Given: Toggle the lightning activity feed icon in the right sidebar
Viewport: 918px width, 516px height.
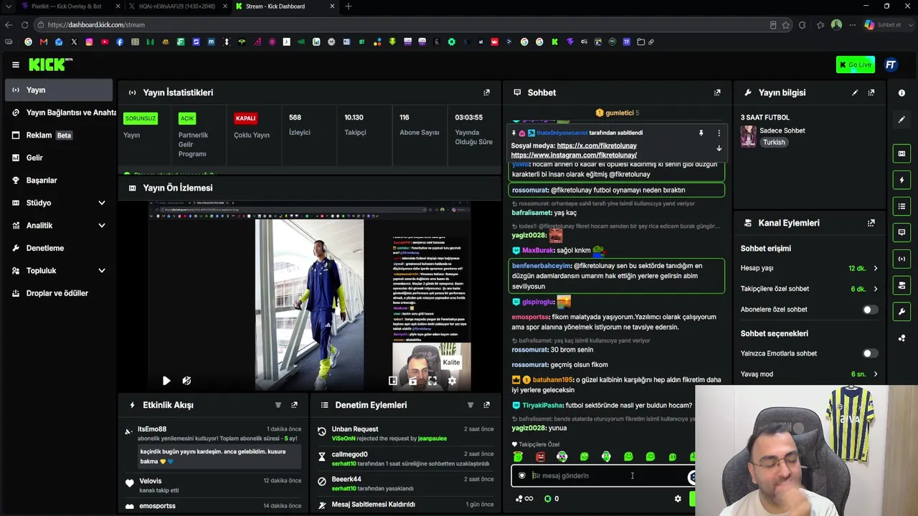Looking at the screenshot, I should pyautogui.click(x=902, y=180).
